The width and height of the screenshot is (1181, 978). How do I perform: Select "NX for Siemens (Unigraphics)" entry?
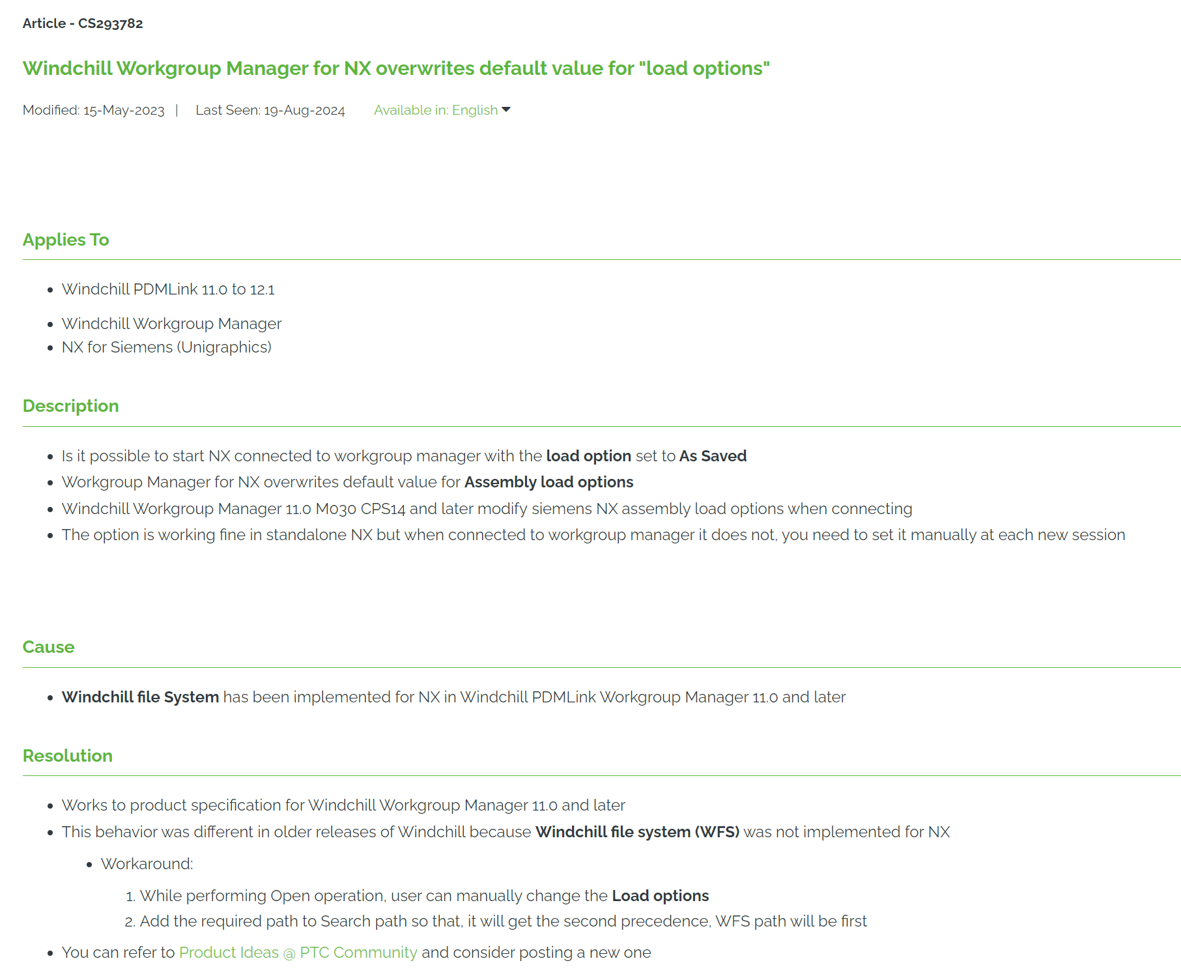(x=167, y=347)
